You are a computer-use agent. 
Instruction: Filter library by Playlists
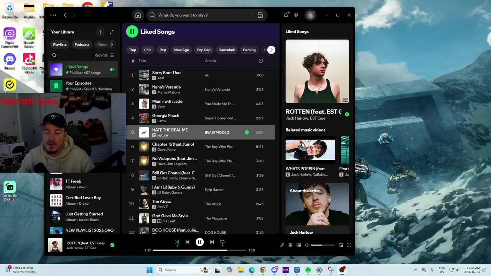click(60, 44)
